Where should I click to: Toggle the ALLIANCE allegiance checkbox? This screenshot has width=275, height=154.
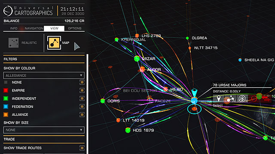(82, 115)
